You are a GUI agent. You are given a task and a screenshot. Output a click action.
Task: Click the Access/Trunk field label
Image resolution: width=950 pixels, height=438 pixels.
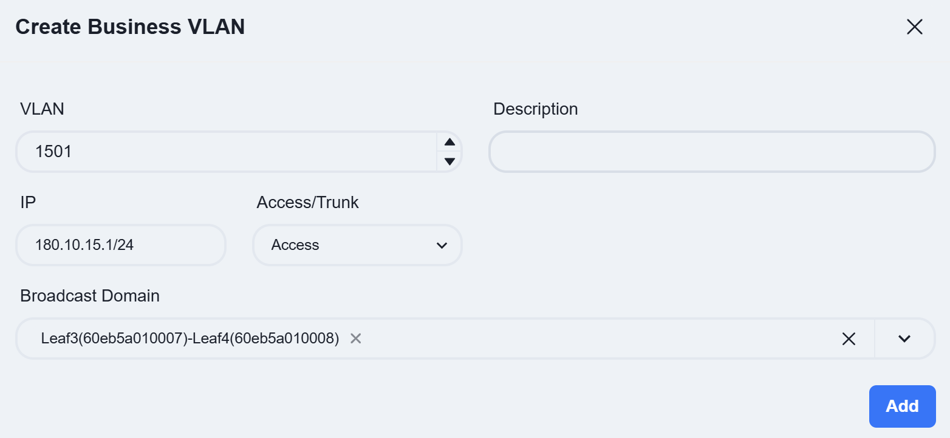click(307, 203)
